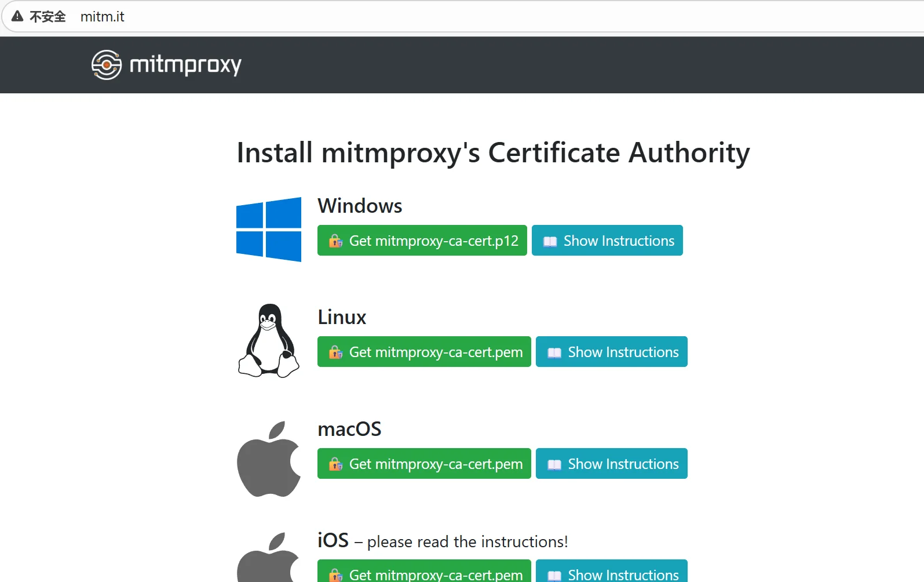The image size is (924, 582).
Task: Click the '不安全' security label
Action: click(x=48, y=17)
